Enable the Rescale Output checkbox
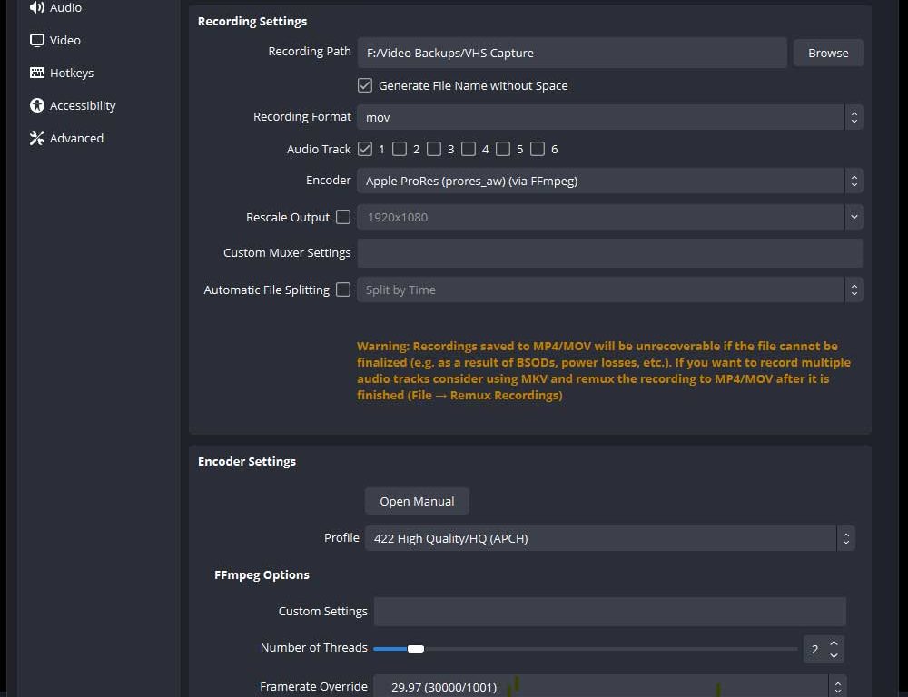 click(x=343, y=217)
